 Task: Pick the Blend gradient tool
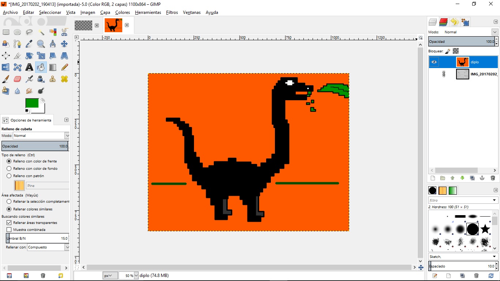tap(53, 67)
